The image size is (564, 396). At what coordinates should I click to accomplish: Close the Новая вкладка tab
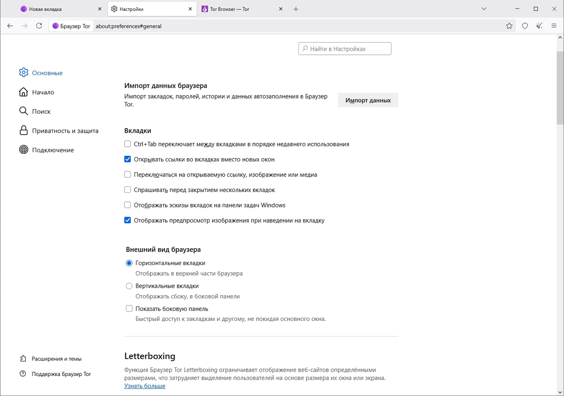(100, 9)
